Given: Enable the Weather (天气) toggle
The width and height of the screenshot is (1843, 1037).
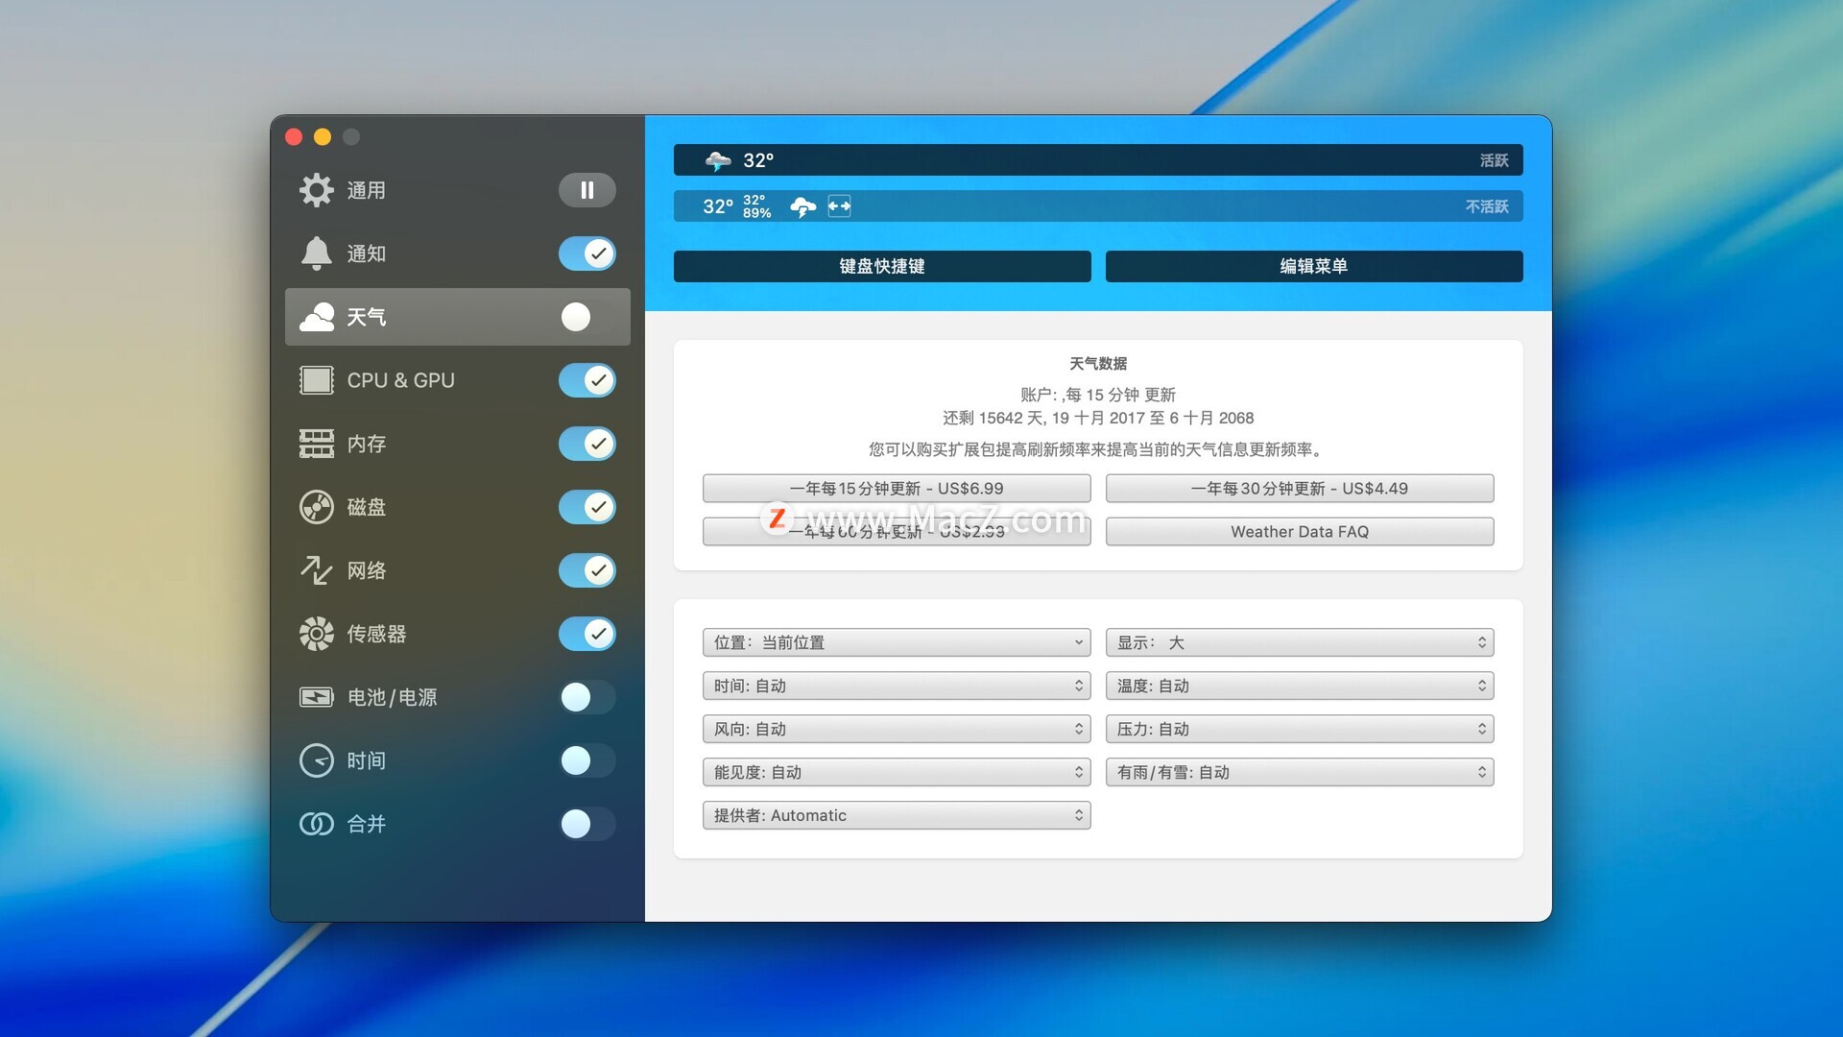Looking at the screenshot, I should [x=586, y=317].
